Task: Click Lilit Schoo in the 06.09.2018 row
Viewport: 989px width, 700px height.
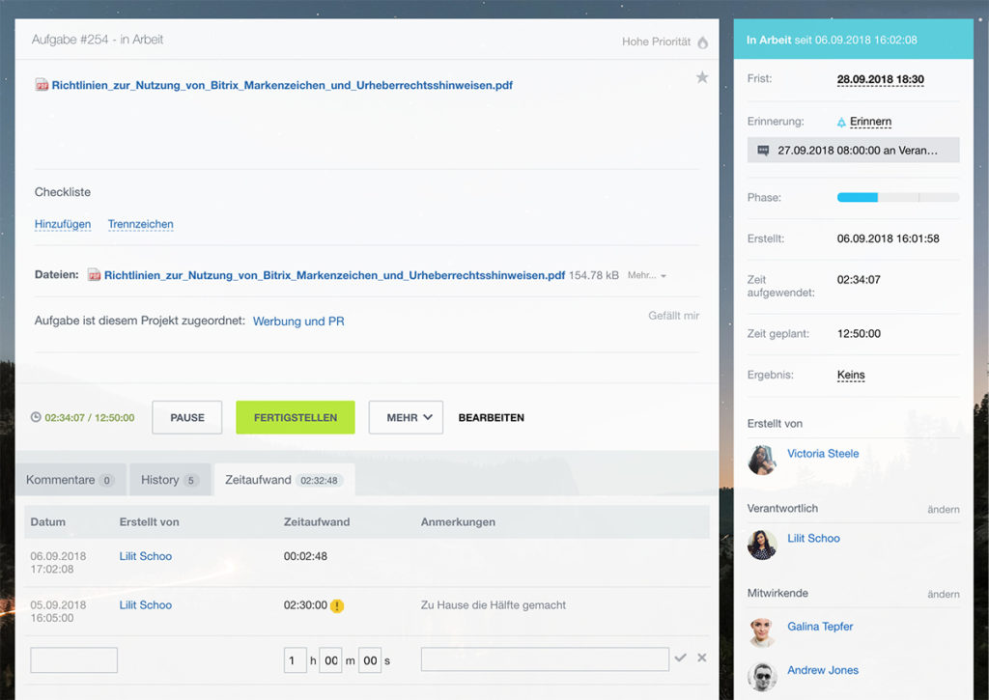Action: [x=146, y=556]
